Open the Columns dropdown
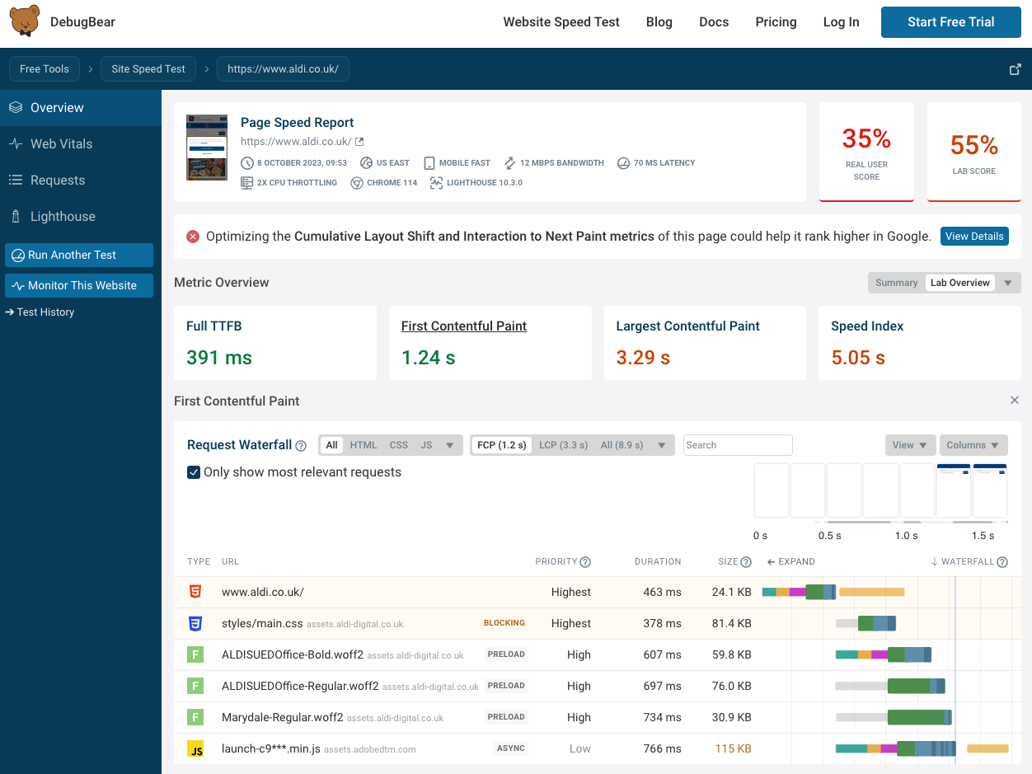This screenshot has height=774, width=1032. [973, 445]
